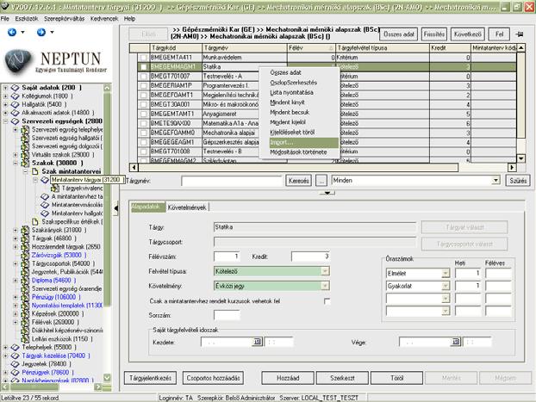Click the NEPTUN logo
Image resolution: width=536 pixels, height=402 pixels.
[x=56, y=61]
